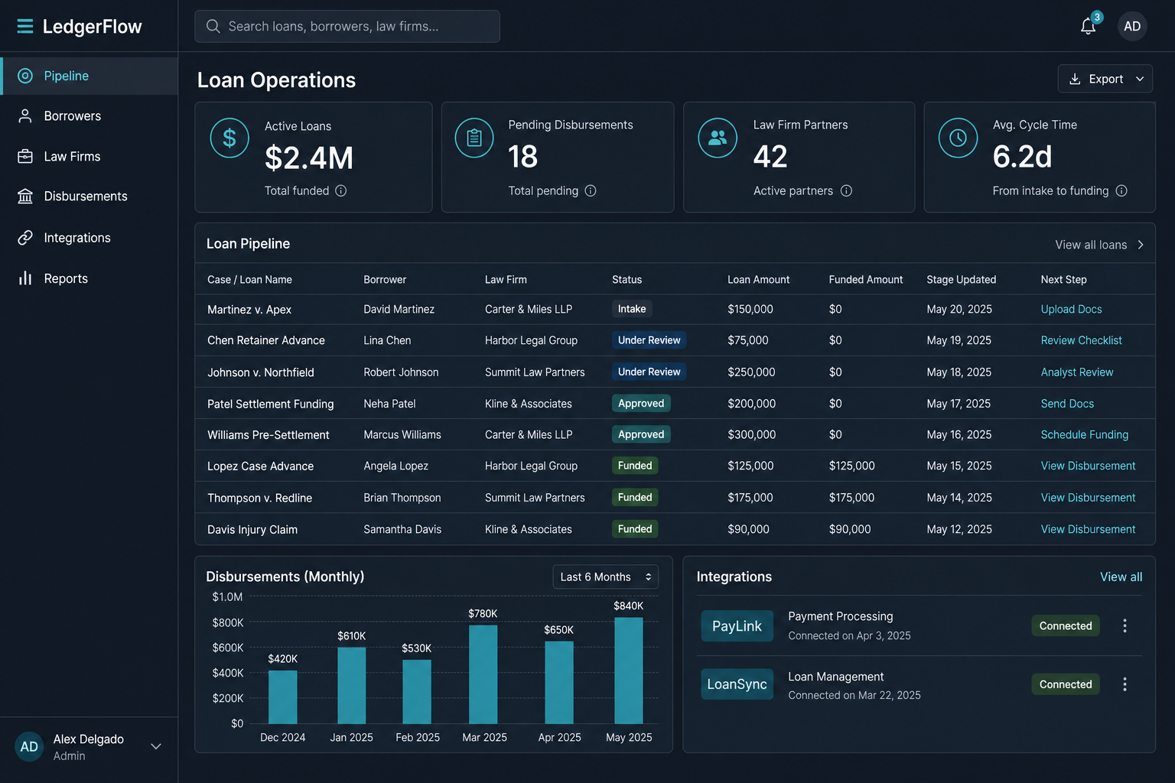
Task: Click the PayLink logo tile
Action: pos(737,625)
